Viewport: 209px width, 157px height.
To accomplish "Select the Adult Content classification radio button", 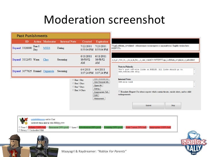I will (x=124, y=127).
